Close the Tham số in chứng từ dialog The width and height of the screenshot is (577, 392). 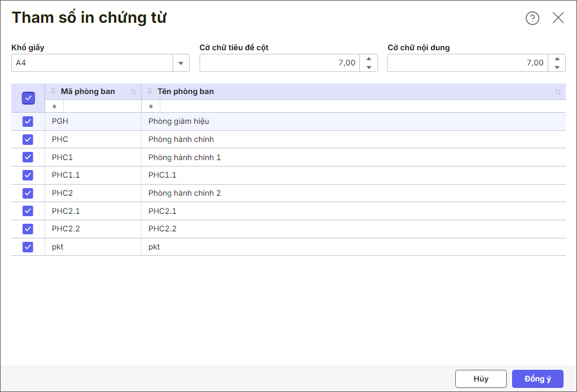click(x=558, y=18)
